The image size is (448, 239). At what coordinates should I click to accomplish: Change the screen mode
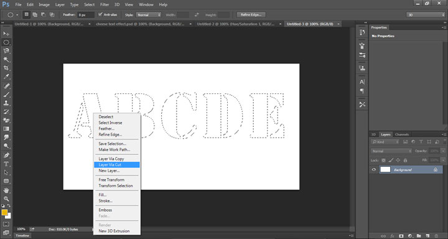click(x=6, y=232)
